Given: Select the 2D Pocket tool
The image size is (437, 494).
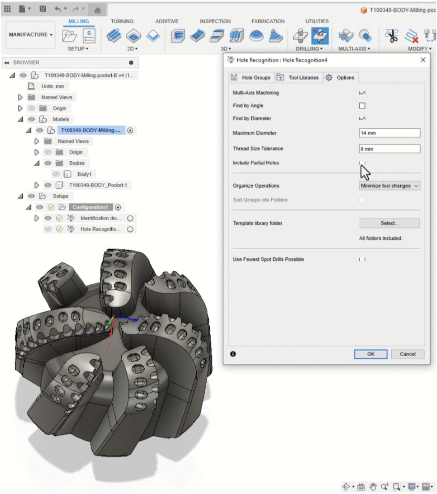Looking at the screenshot, I should click(x=134, y=36).
